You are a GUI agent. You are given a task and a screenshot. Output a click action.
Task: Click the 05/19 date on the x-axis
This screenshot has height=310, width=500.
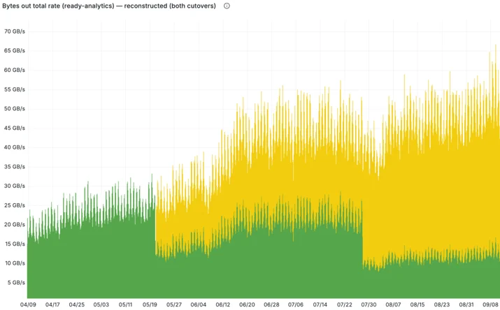(150, 304)
